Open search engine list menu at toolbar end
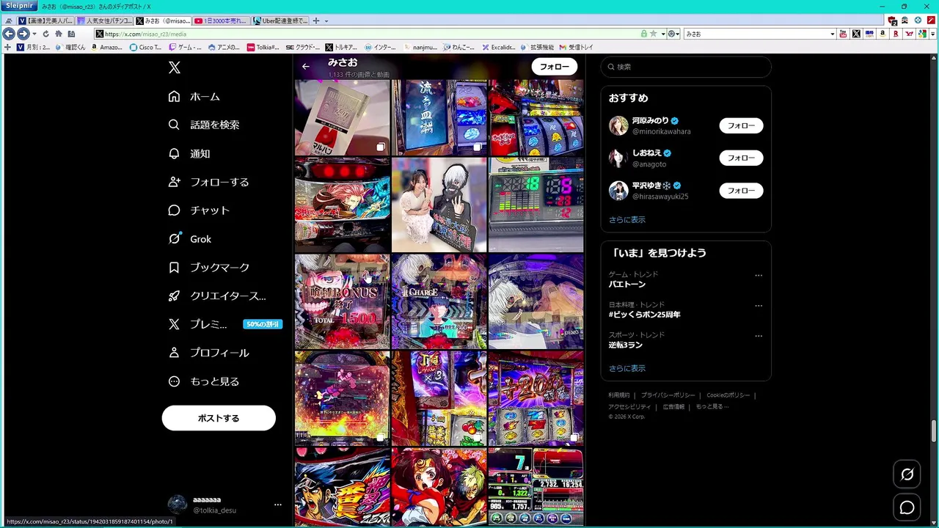Viewport: 939px width, 528px height. (x=932, y=34)
